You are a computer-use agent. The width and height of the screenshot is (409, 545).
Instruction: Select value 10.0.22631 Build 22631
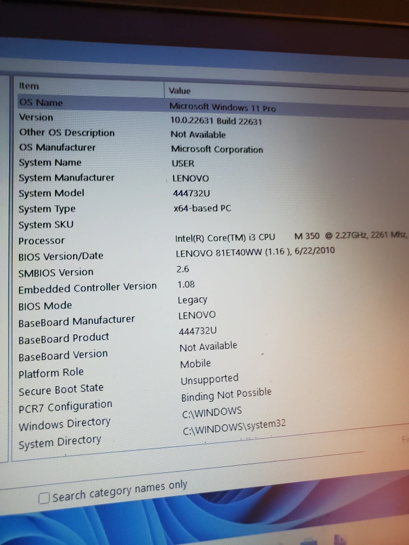coord(216,121)
